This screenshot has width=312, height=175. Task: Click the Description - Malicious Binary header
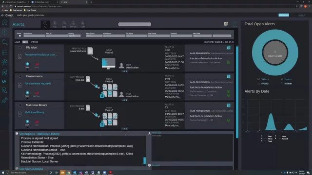(39, 134)
